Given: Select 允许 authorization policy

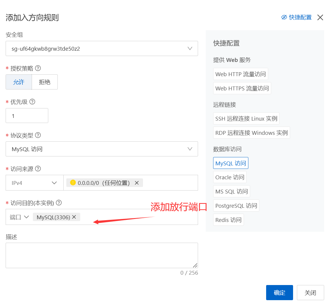Looking at the screenshot, I should pyautogui.click(x=19, y=82).
